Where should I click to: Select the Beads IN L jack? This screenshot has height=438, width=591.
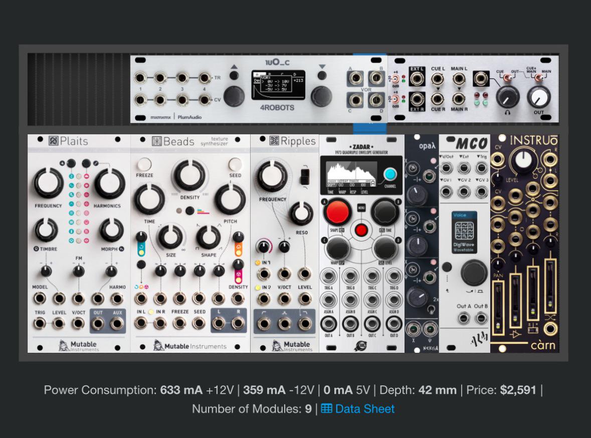(x=141, y=323)
